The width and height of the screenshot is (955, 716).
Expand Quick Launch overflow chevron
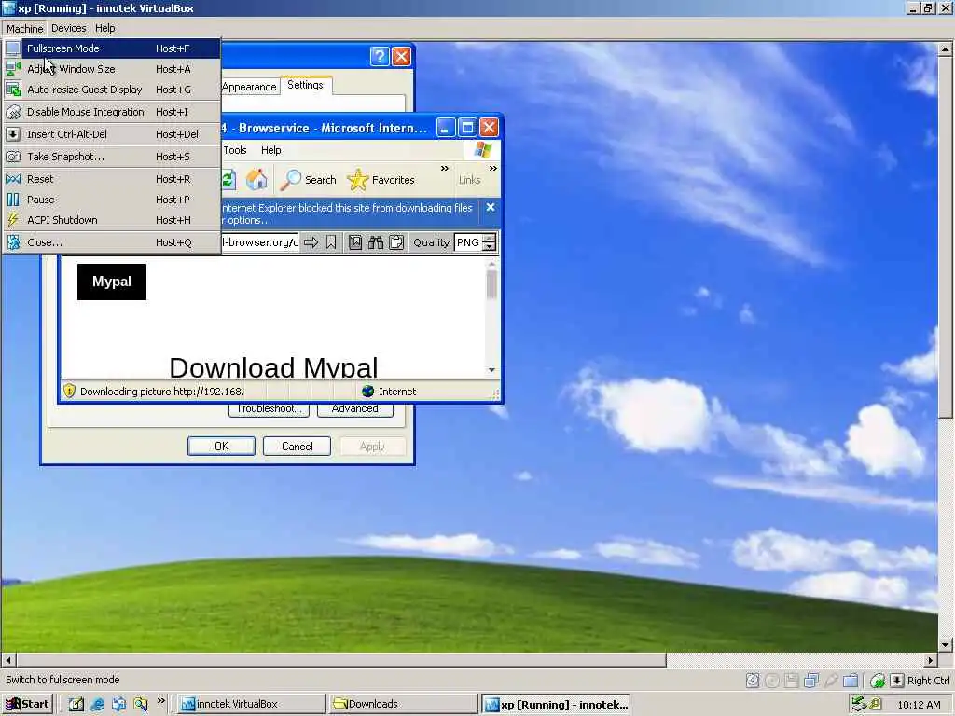[x=160, y=701]
